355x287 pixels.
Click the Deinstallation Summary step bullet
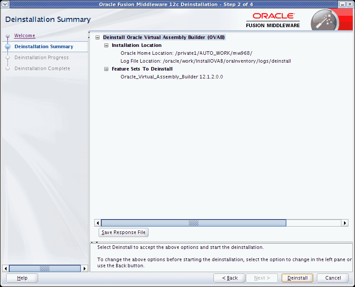pyautogui.click(x=8, y=46)
